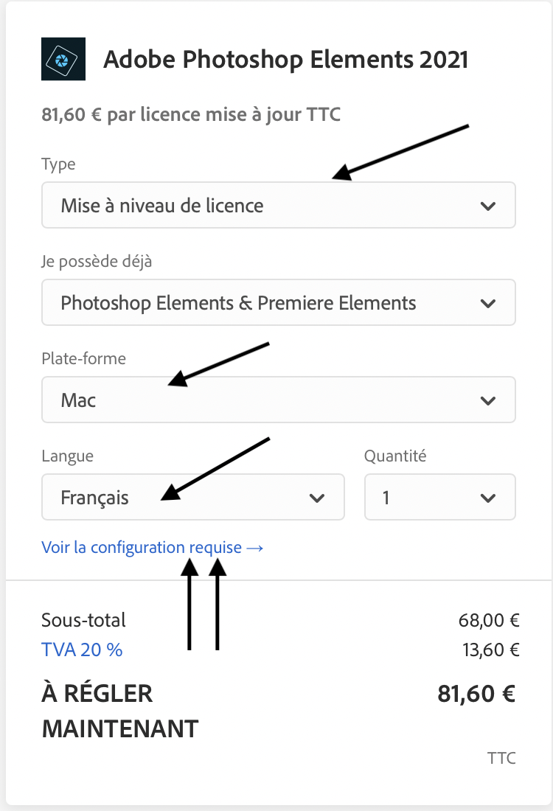The width and height of the screenshot is (553, 811).
Task: Click the Photoshop Elements product icon
Action: [x=63, y=58]
